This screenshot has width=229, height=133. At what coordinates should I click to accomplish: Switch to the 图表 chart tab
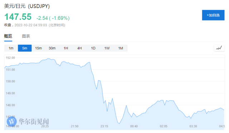tap(26, 36)
